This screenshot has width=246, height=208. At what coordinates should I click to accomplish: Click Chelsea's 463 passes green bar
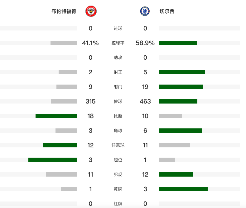point(178,101)
